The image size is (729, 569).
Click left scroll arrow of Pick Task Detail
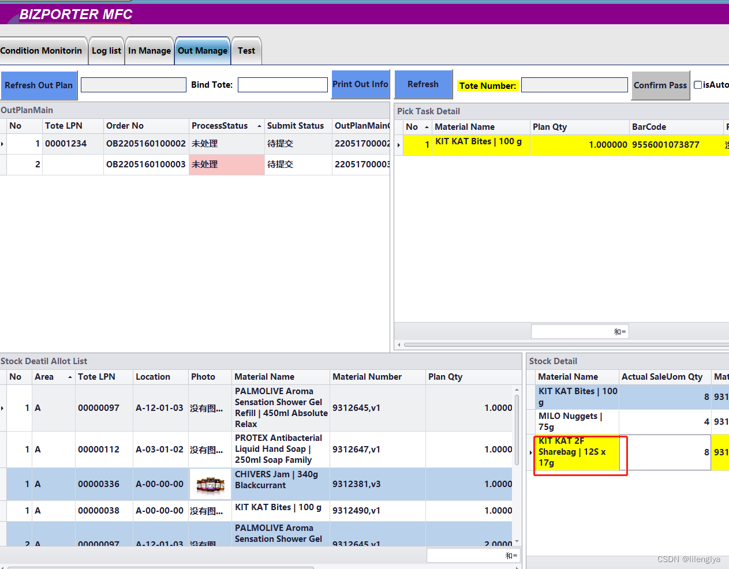(399, 345)
